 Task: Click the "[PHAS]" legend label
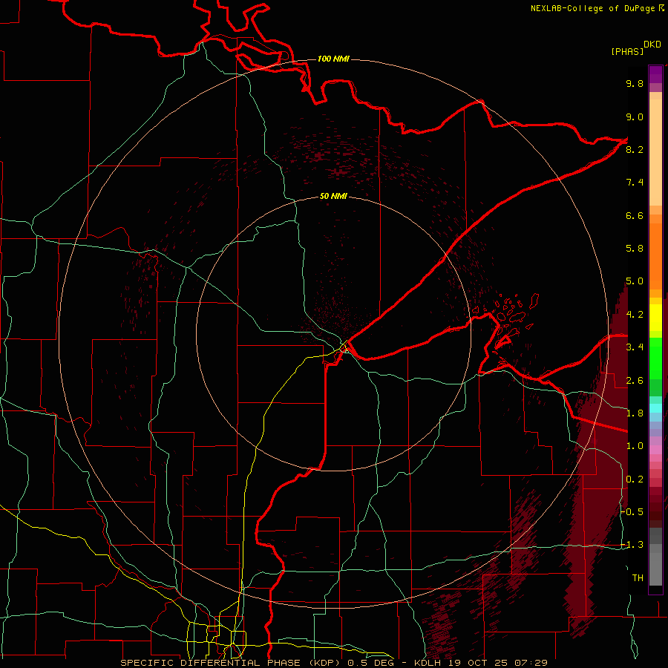[x=627, y=51]
